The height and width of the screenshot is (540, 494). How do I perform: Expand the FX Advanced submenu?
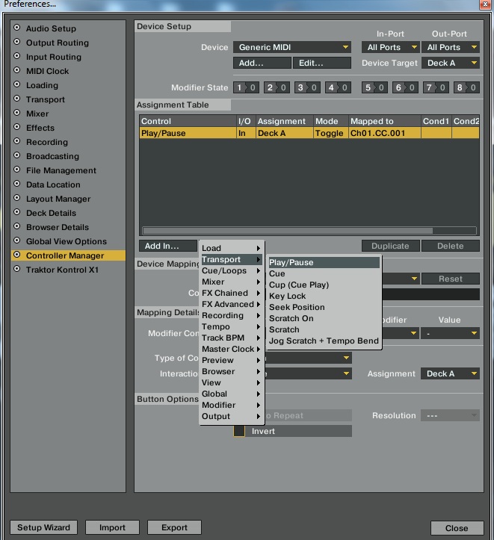pyautogui.click(x=231, y=304)
